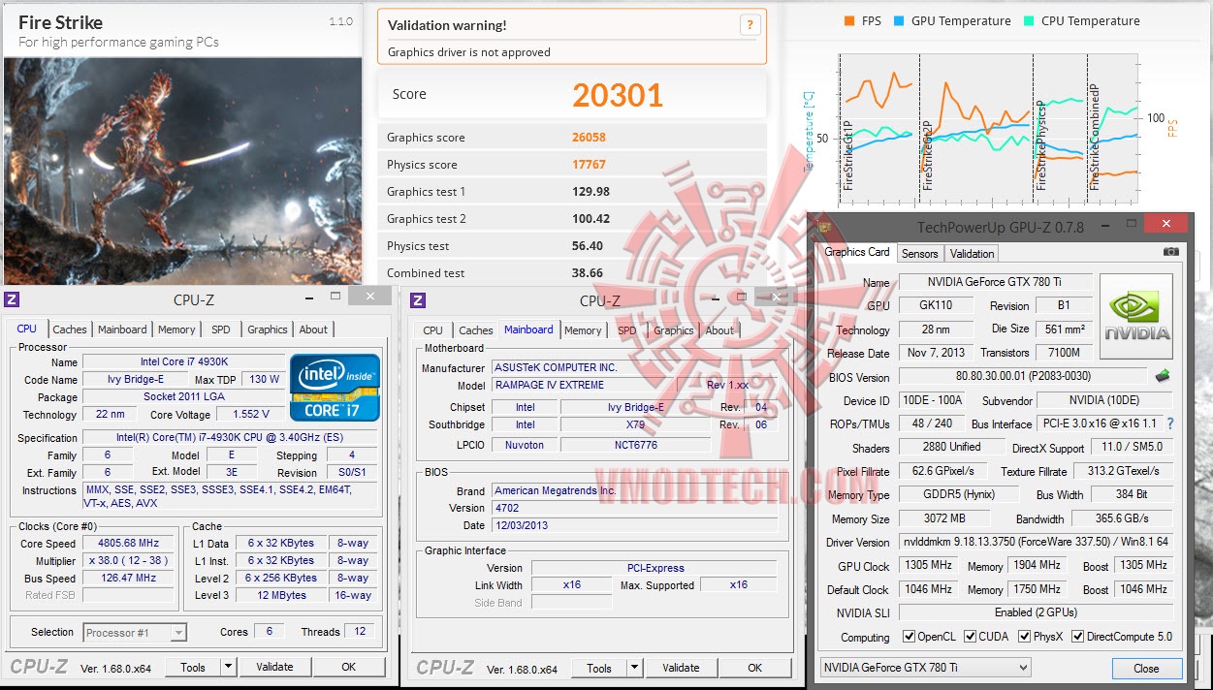
Task: Open Tools dropdown arrow in left CPU-Z window
Action: pyautogui.click(x=229, y=667)
